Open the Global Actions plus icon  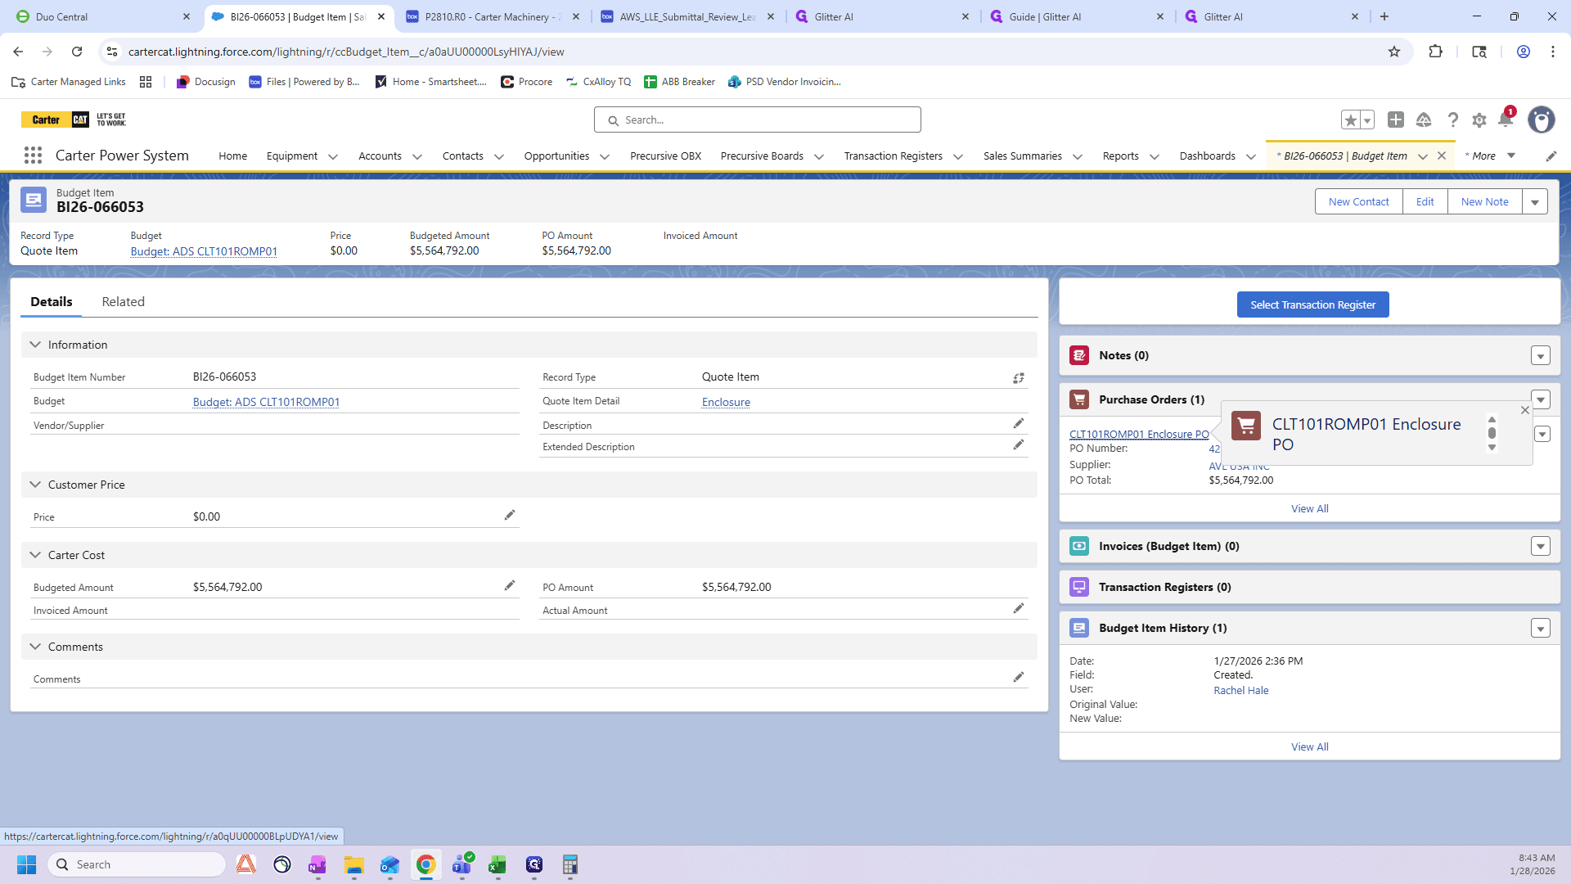1396,120
